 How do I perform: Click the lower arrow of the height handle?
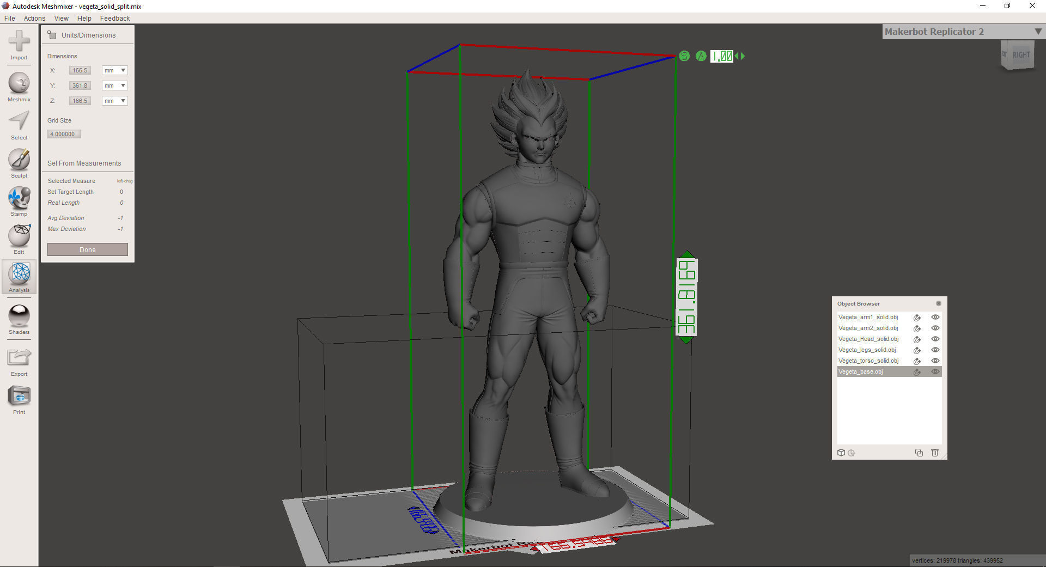pyautogui.click(x=687, y=340)
